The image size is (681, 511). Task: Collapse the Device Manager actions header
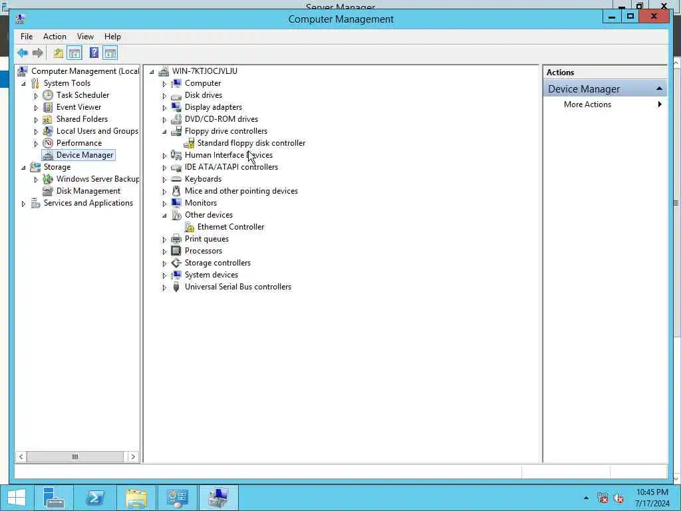click(659, 88)
